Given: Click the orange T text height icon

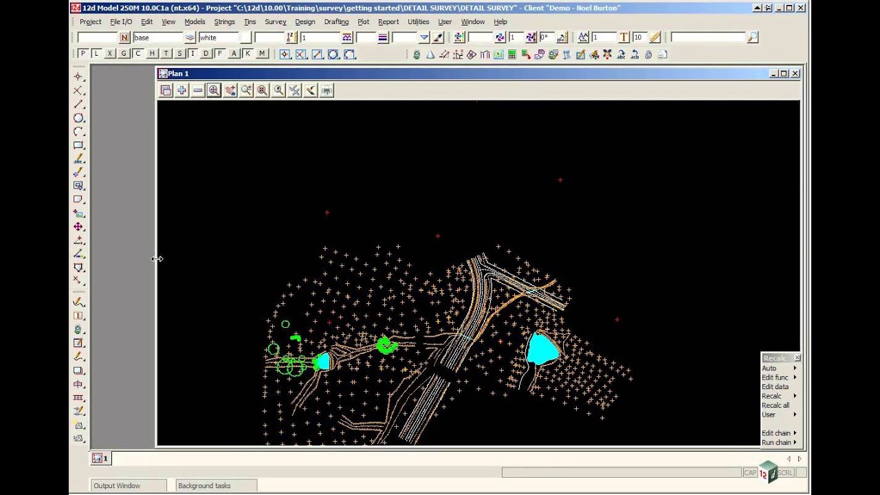Looking at the screenshot, I should (624, 38).
